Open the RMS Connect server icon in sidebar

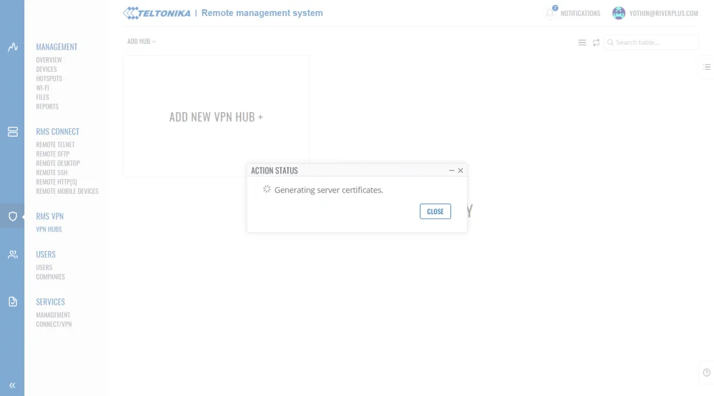pyautogui.click(x=13, y=132)
